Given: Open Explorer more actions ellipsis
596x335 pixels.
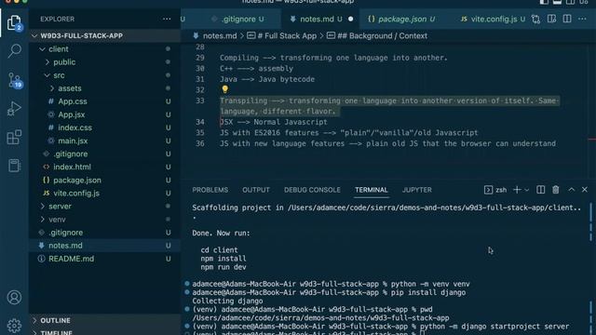Looking at the screenshot, I should point(167,19).
